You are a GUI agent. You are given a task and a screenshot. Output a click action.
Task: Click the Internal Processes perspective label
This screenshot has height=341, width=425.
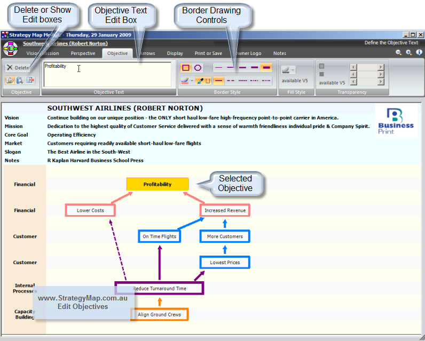(x=25, y=288)
